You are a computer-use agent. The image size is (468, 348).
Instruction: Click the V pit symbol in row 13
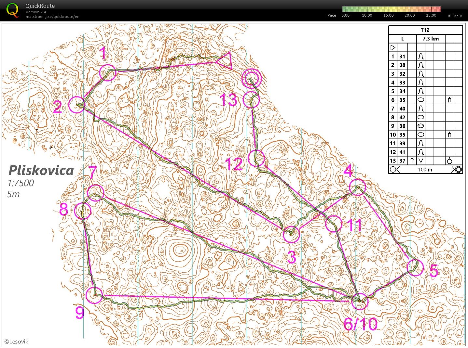(421, 161)
